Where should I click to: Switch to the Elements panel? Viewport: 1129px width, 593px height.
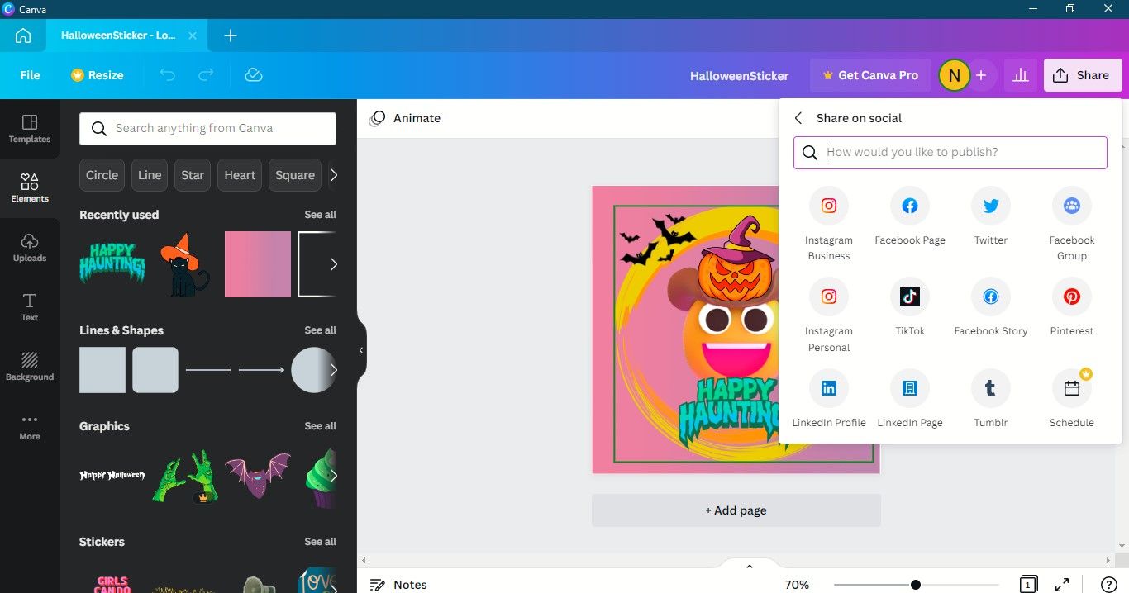[30, 188]
